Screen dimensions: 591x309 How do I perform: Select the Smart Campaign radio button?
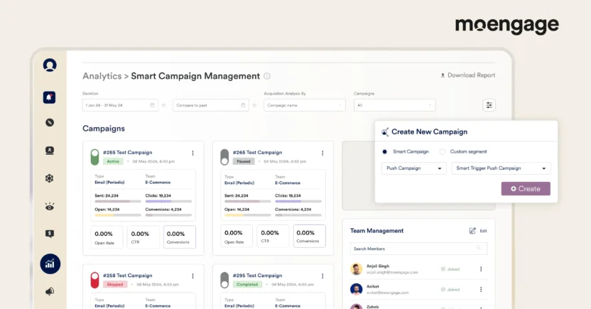click(385, 151)
